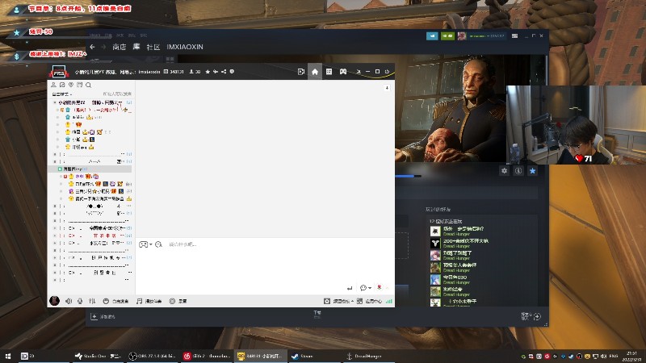This screenshot has width=646, height=363.
Task: Click the play accompaniment music button
Action: [149, 301]
